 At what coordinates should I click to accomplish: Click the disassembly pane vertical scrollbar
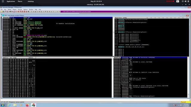[x=113, y=36]
